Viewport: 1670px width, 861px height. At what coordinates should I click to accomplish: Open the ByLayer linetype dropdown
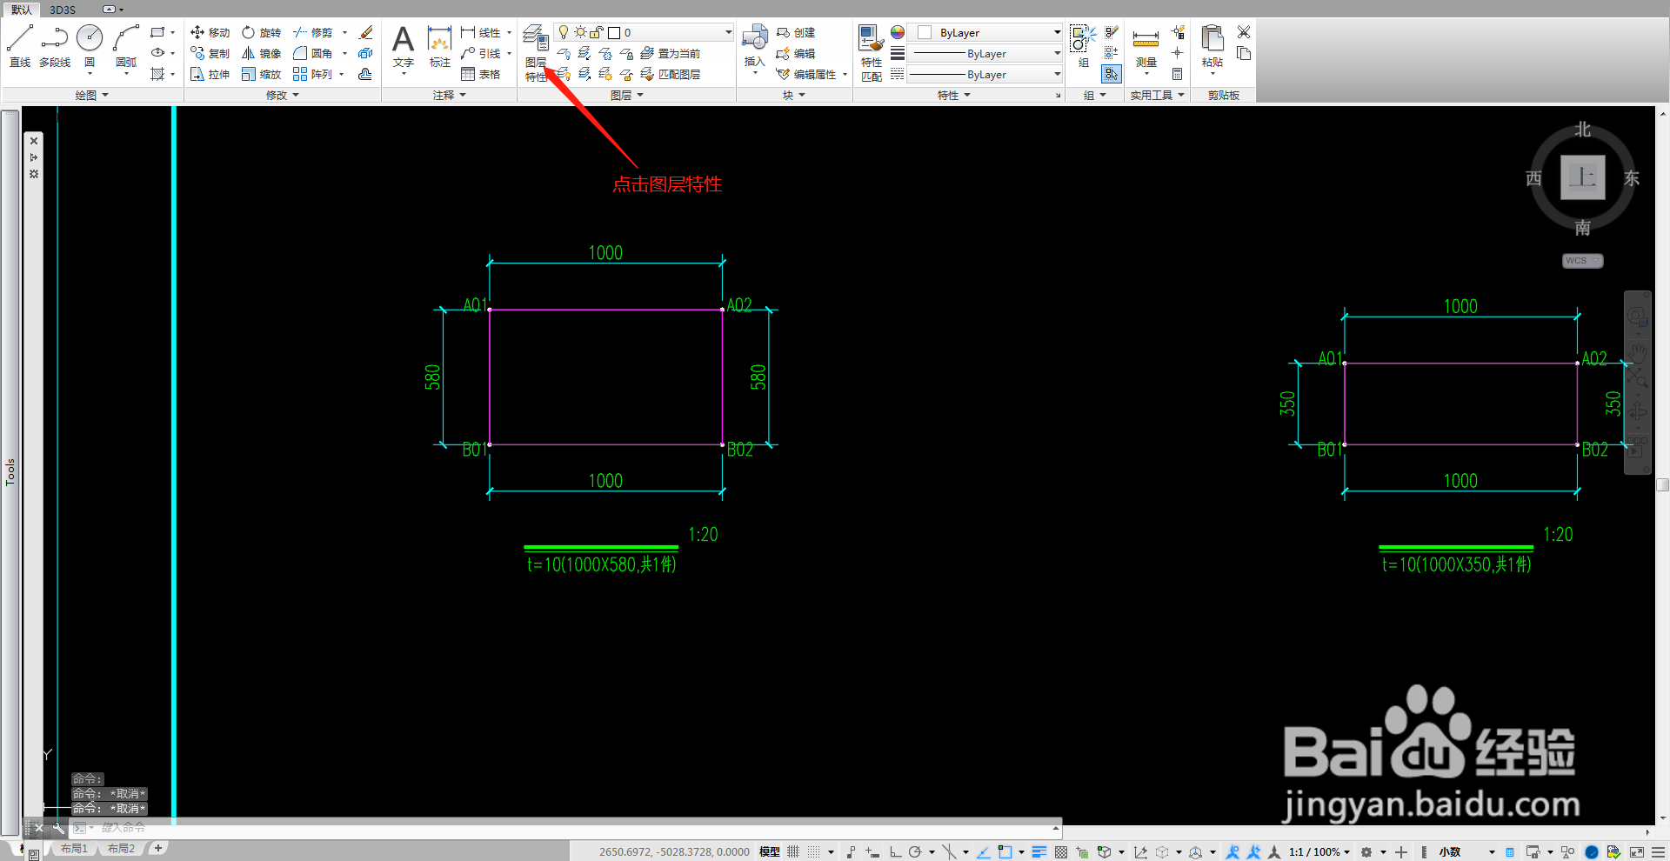pyautogui.click(x=985, y=74)
